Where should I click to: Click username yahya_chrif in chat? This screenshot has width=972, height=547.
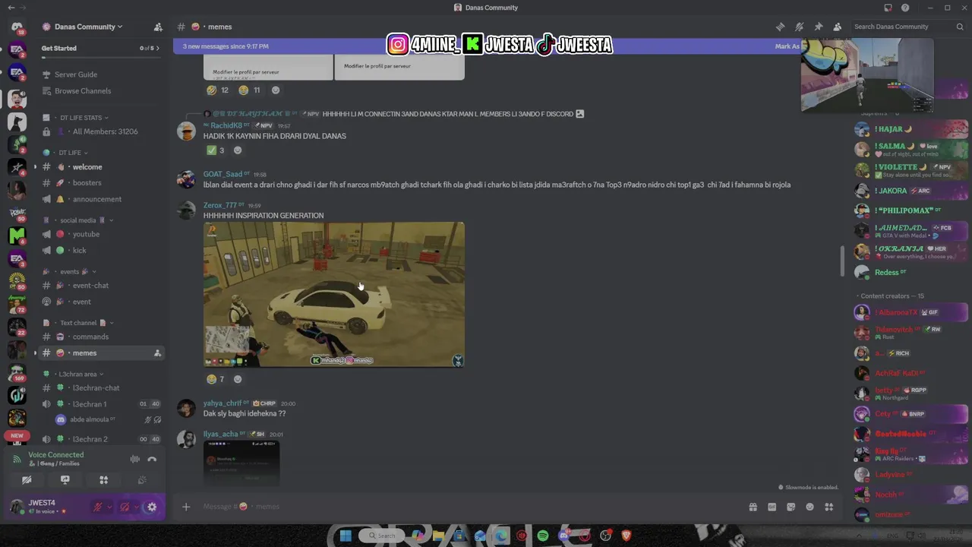(x=222, y=403)
